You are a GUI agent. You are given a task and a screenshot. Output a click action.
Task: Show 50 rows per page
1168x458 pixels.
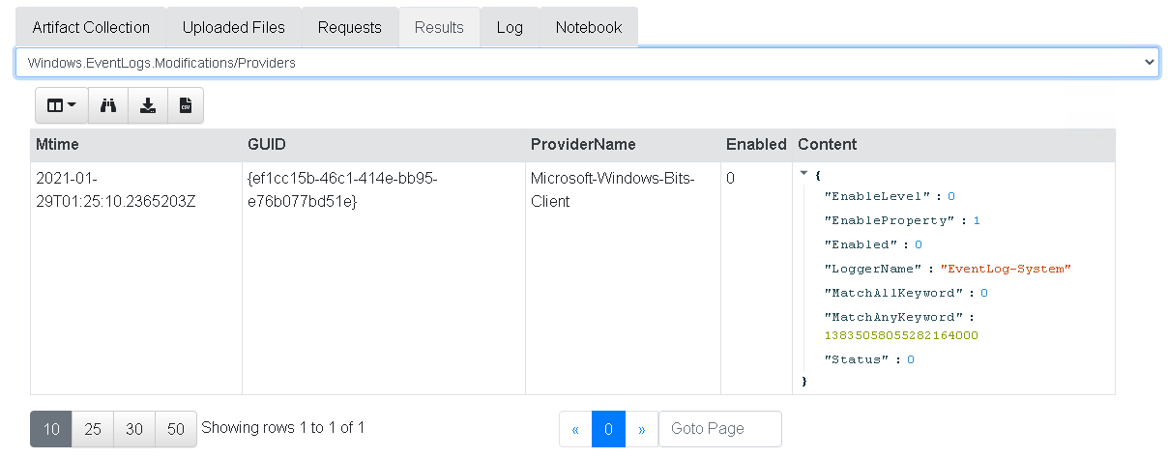click(175, 429)
